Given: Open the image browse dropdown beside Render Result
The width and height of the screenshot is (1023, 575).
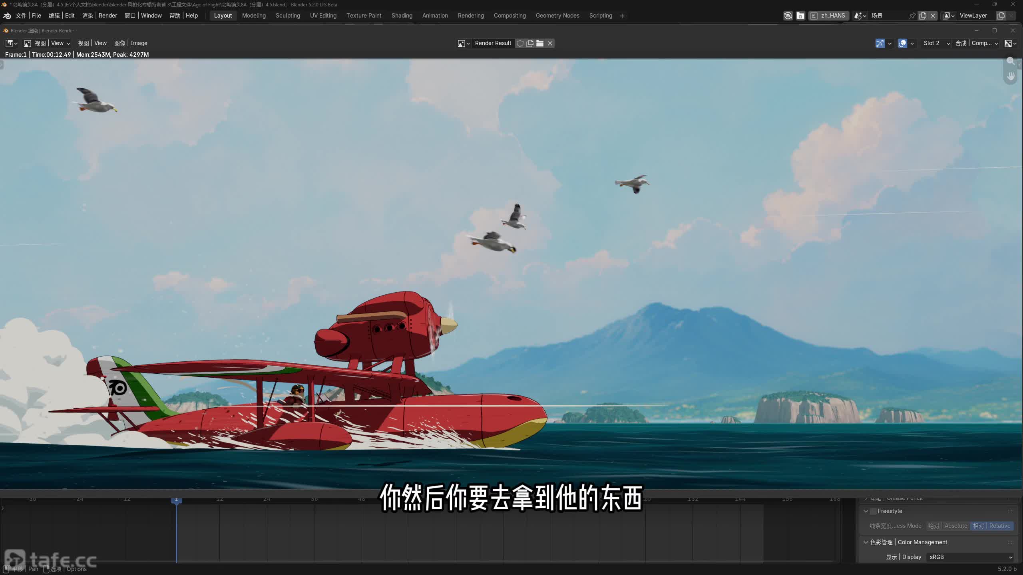Looking at the screenshot, I should pyautogui.click(x=464, y=43).
